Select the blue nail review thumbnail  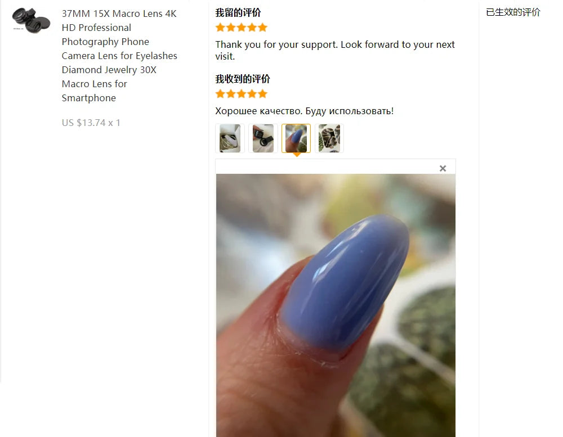[x=296, y=138]
